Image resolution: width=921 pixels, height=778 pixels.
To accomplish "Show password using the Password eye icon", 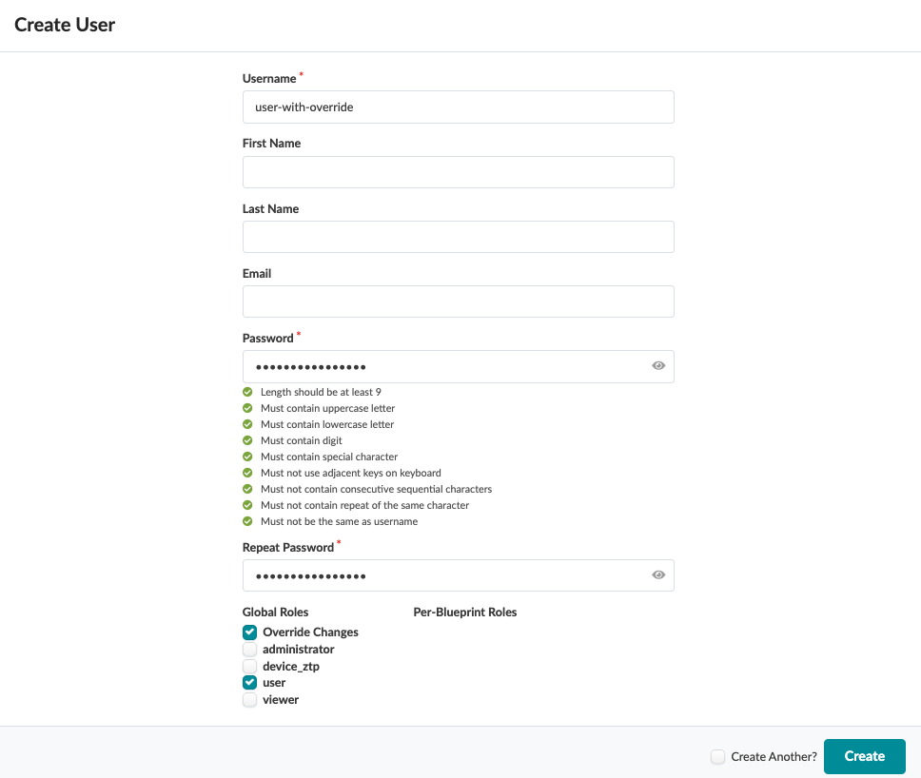I will tap(658, 366).
